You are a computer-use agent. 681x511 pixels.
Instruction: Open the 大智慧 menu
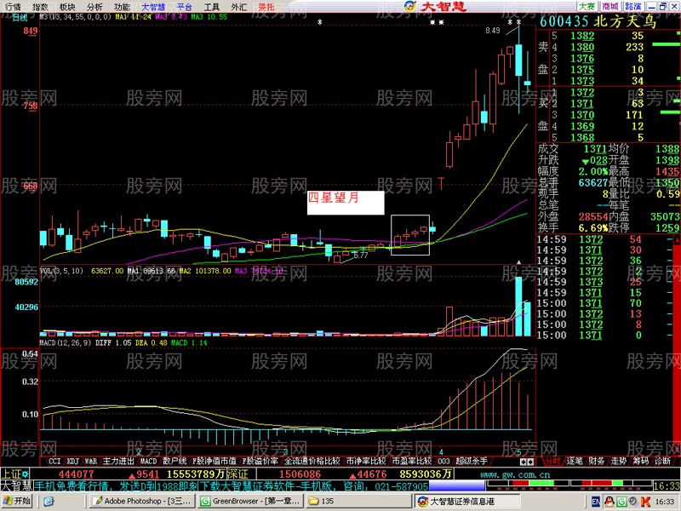tap(153, 7)
